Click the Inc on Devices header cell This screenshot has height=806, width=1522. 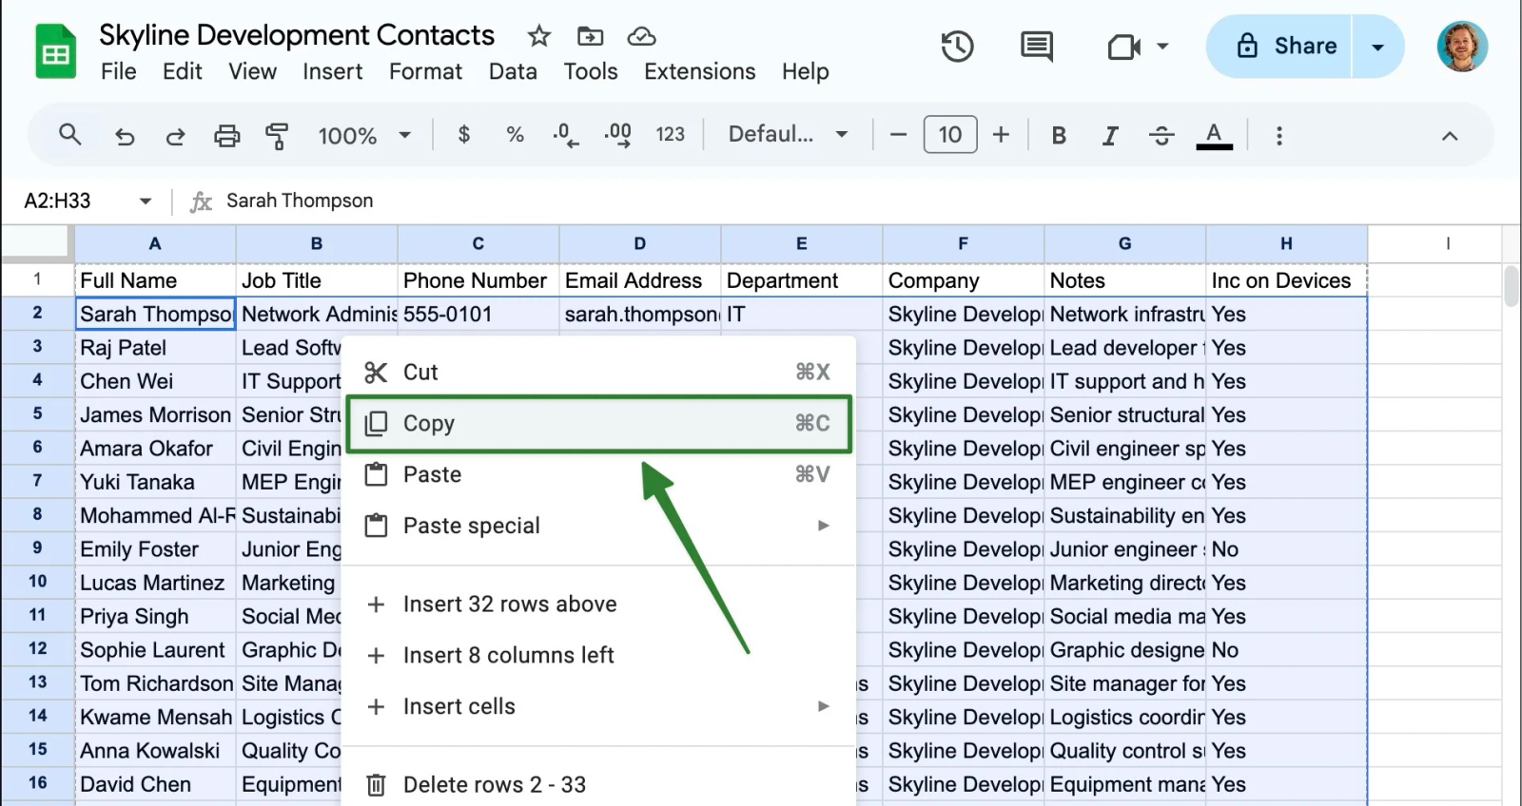tap(1286, 280)
